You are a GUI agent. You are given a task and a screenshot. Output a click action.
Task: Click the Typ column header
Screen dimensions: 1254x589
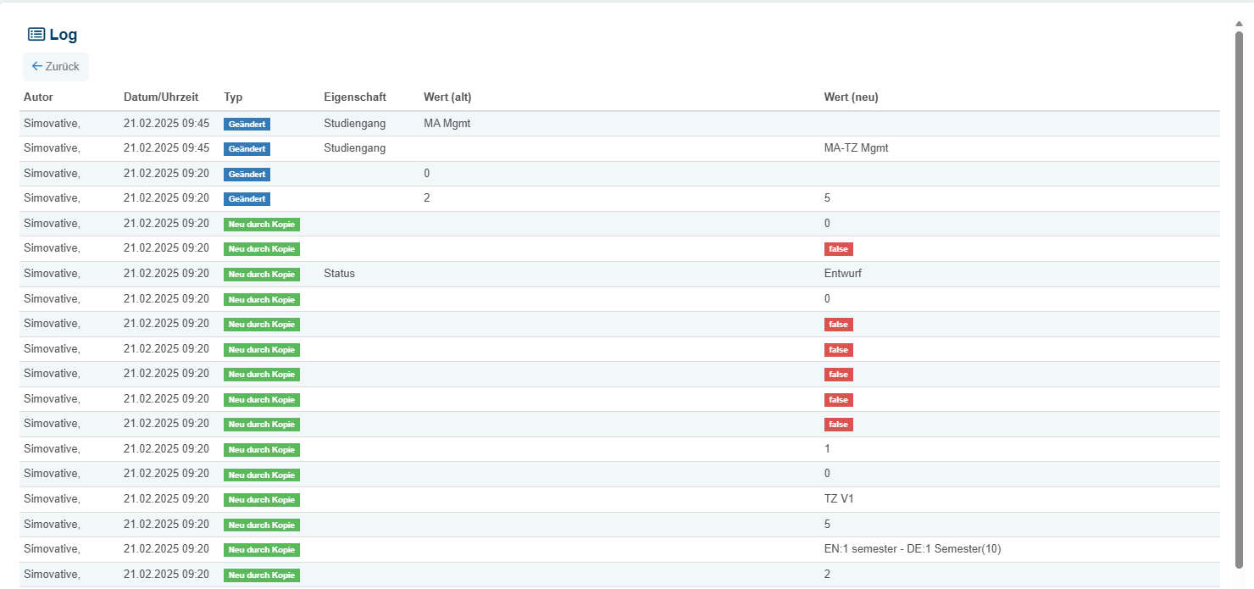pos(233,97)
